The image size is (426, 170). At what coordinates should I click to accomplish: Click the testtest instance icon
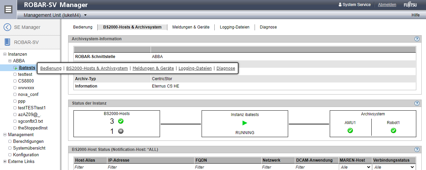15,74
